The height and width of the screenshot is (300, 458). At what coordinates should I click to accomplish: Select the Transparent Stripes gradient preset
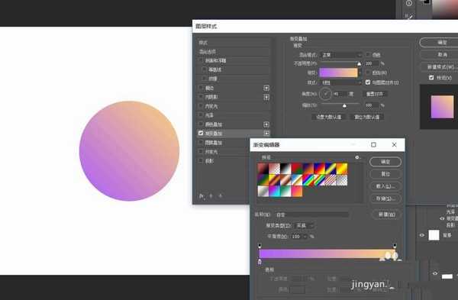click(x=331, y=180)
